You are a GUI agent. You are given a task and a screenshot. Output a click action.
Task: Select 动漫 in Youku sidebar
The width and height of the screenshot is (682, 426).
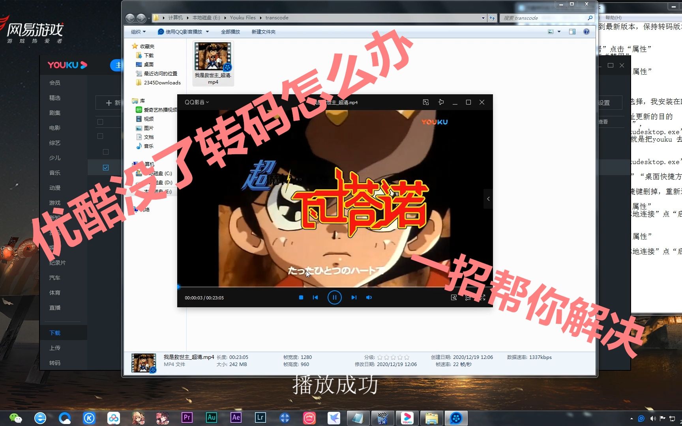pos(55,188)
